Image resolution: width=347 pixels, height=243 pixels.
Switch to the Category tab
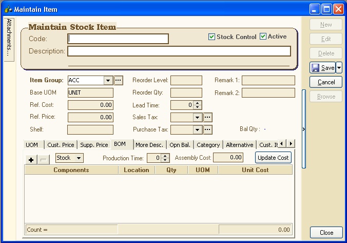tap(208, 145)
